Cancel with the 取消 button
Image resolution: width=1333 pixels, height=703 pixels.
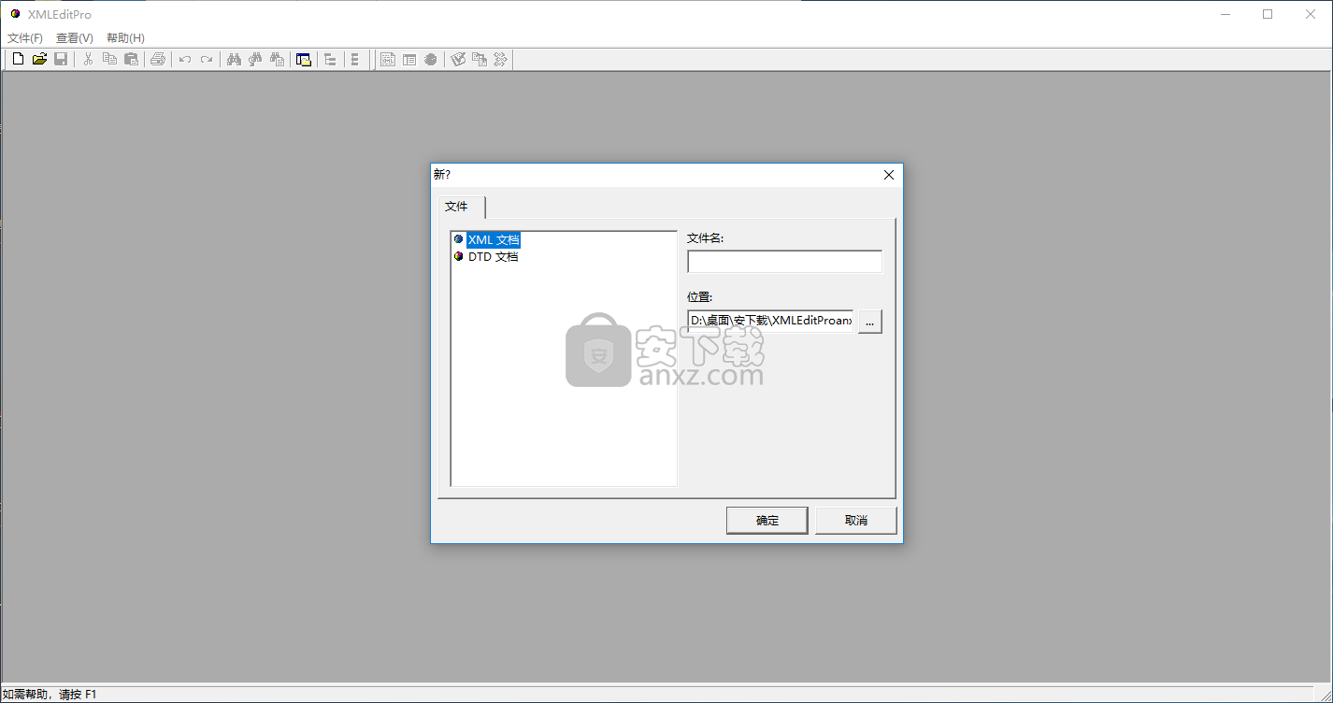click(855, 521)
